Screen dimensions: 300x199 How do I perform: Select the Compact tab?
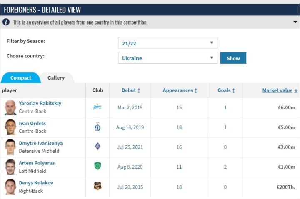pos(21,78)
